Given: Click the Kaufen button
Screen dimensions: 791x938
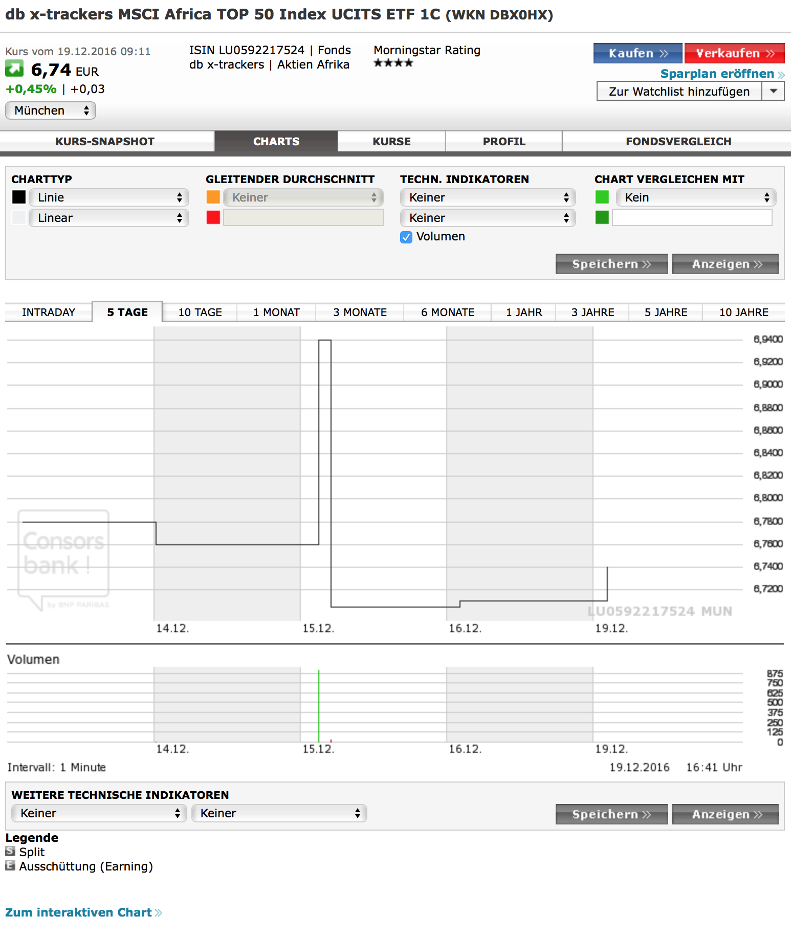Looking at the screenshot, I should [638, 53].
